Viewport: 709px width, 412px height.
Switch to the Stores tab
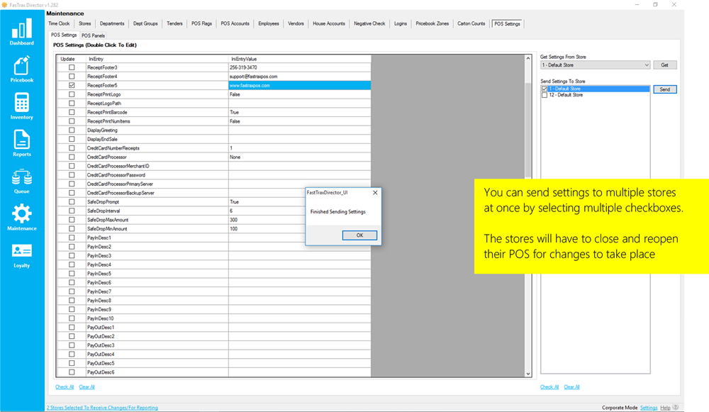(x=85, y=23)
